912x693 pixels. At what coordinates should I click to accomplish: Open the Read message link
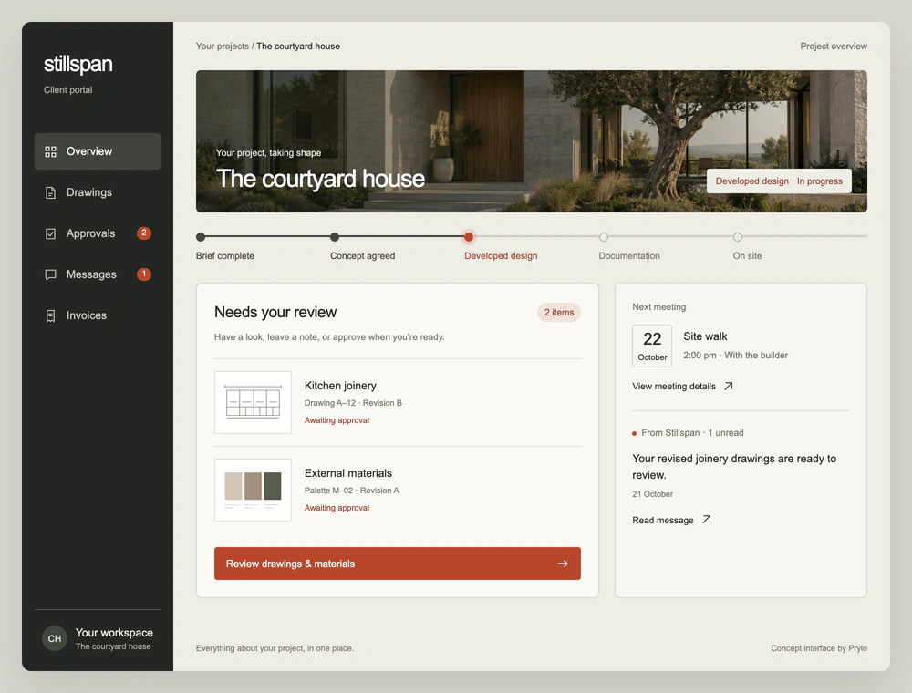671,520
